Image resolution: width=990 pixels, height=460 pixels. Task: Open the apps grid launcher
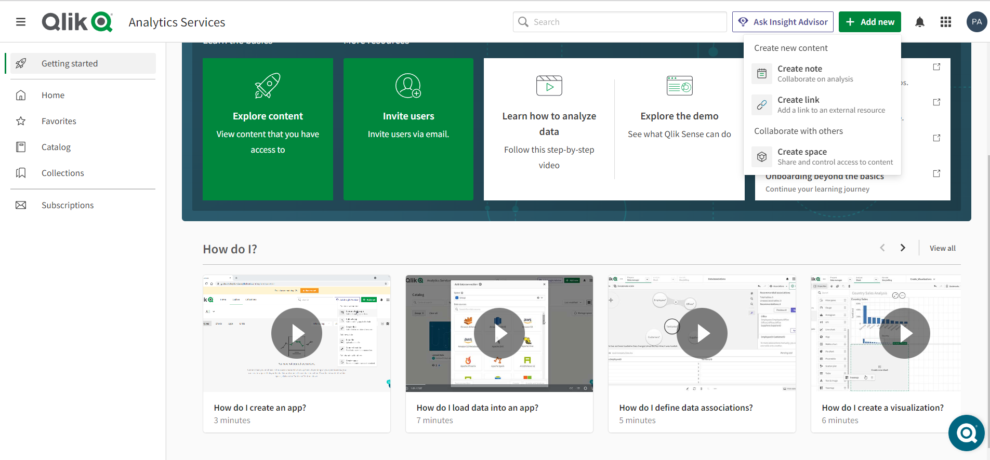[x=945, y=22]
